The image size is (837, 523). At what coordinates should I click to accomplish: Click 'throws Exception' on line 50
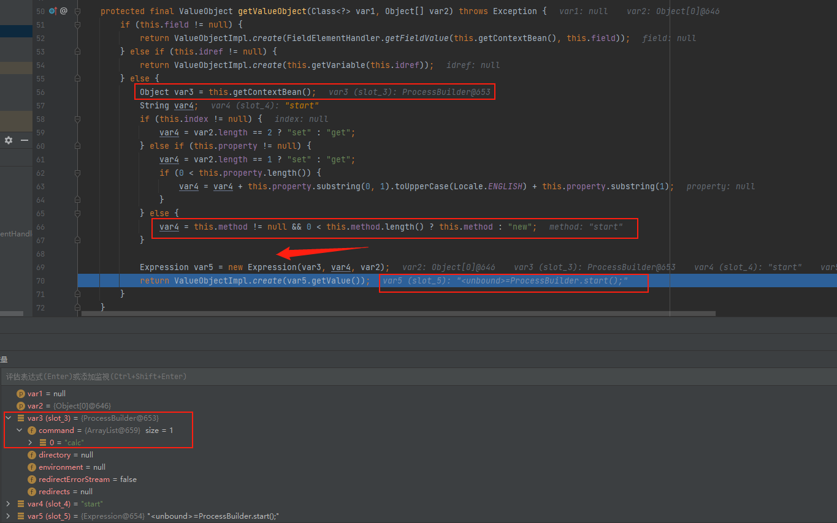coord(498,11)
